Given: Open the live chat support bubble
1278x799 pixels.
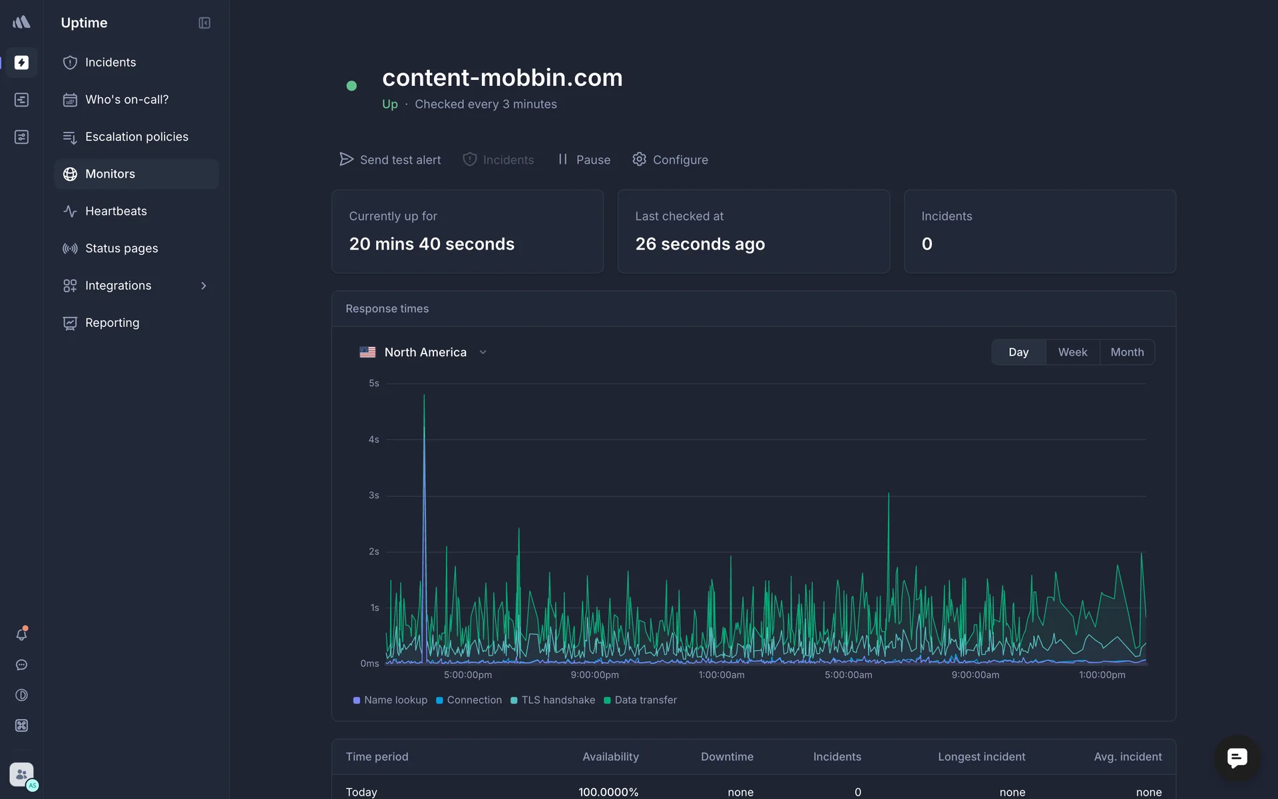Looking at the screenshot, I should 1237,757.
